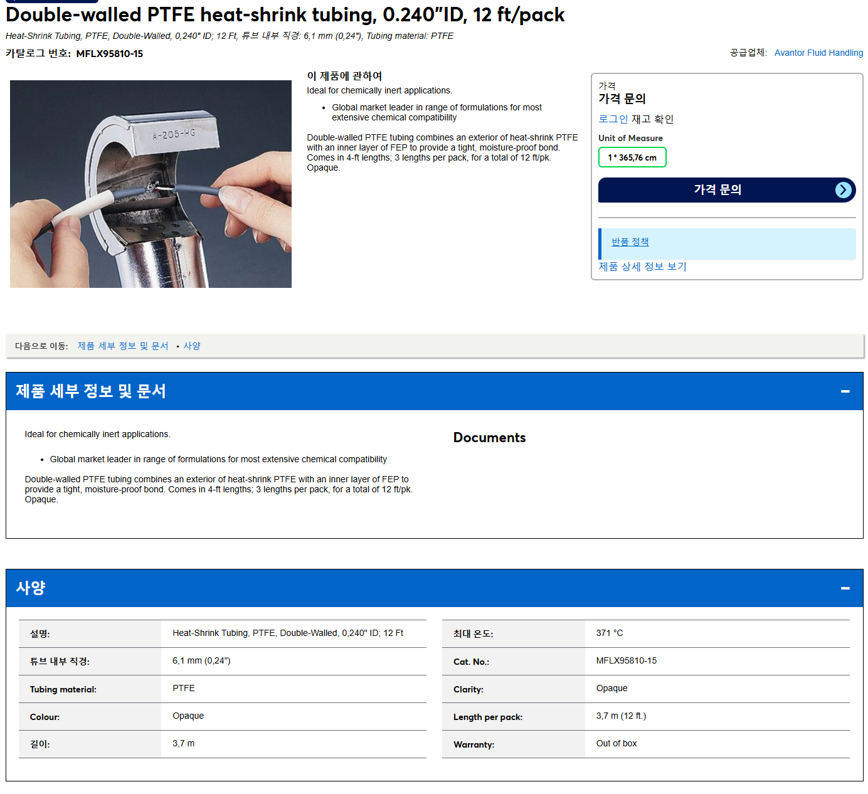Open the 반품 정책 link
The height and width of the screenshot is (794, 868).
pos(630,242)
